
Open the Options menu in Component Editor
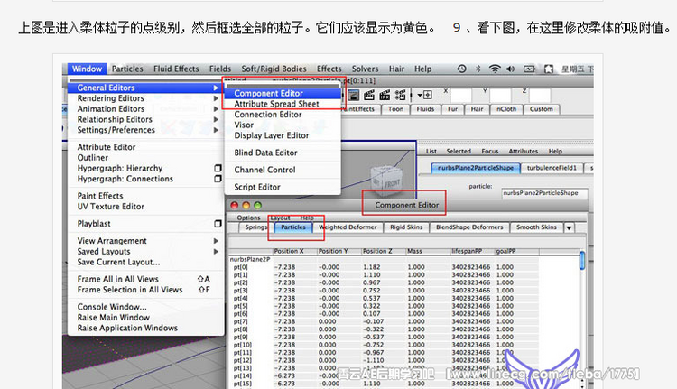(x=249, y=218)
